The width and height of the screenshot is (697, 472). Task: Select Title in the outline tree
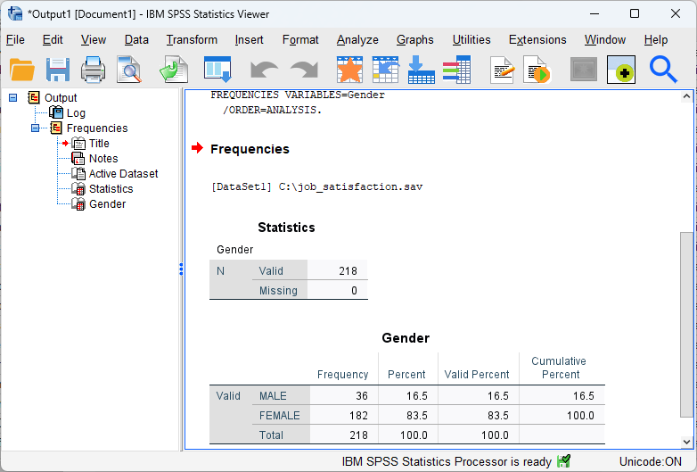coord(99,144)
